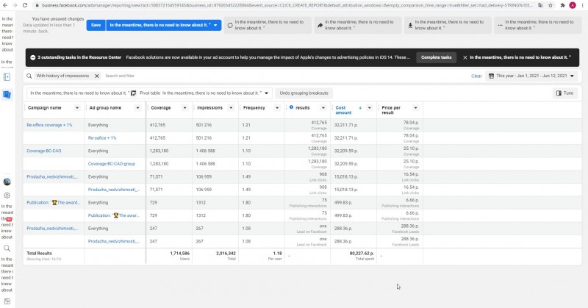Open the account avatar in the left sidebar

click(x=7, y=182)
